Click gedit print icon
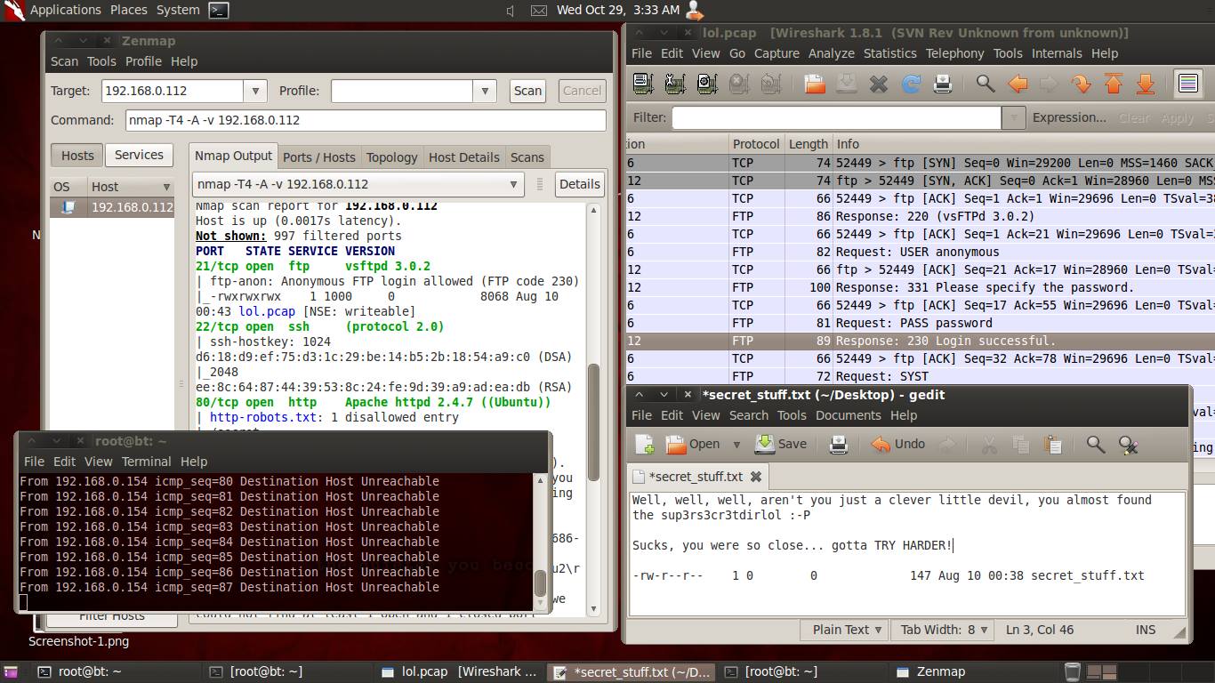 click(x=838, y=444)
